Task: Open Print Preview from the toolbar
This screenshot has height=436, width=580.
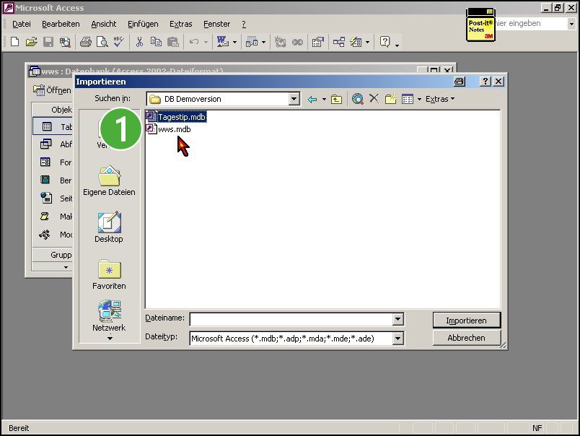Action: click(102, 42)
